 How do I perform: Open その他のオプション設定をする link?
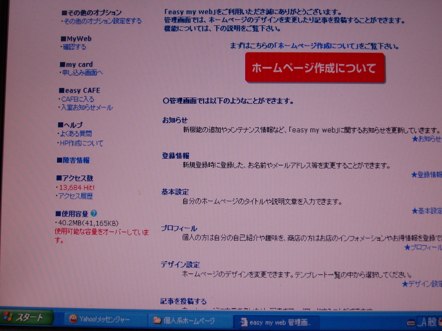tap(103, 21)
